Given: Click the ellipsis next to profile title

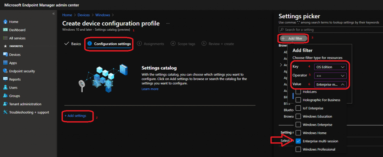Looking at the screenshot, I should [x=168, y=24].
